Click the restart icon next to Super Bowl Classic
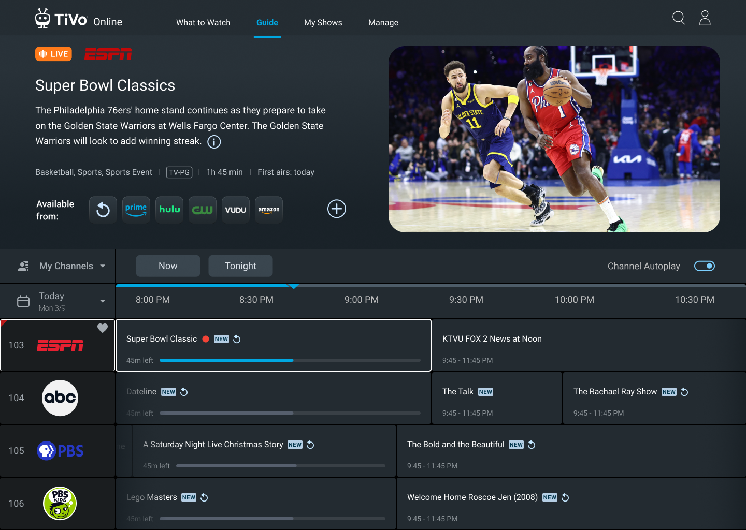Screen dimensions: 746x530 pyautogui.click(x=237, y=339)
